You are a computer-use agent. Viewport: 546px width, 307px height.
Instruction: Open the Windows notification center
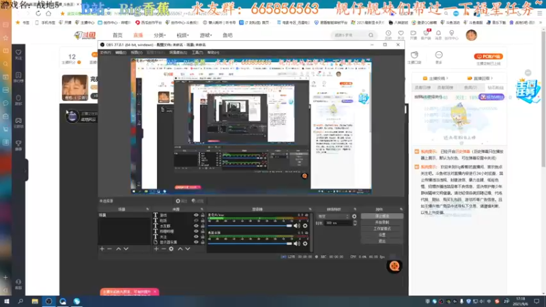[x=536, y=301]
